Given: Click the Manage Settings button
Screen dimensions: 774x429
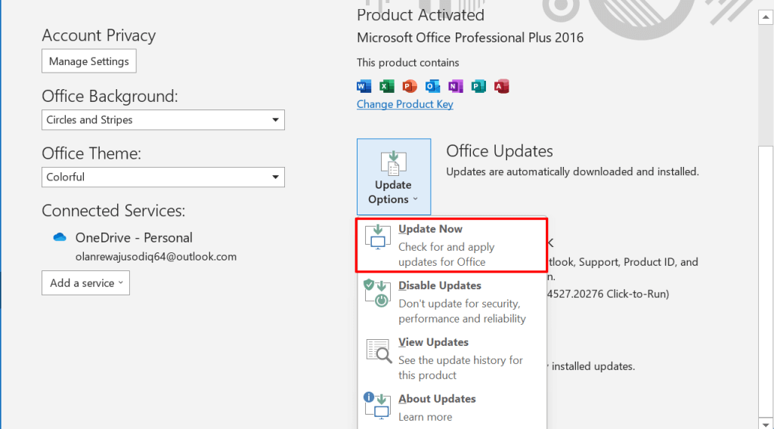Looking at the screenshot, I should pos(89,62).
